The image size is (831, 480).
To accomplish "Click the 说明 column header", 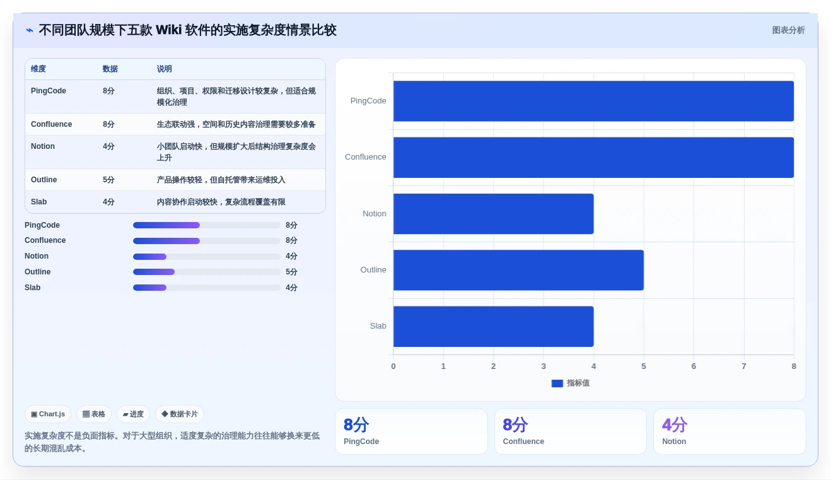I will click(x=165, y=69).
